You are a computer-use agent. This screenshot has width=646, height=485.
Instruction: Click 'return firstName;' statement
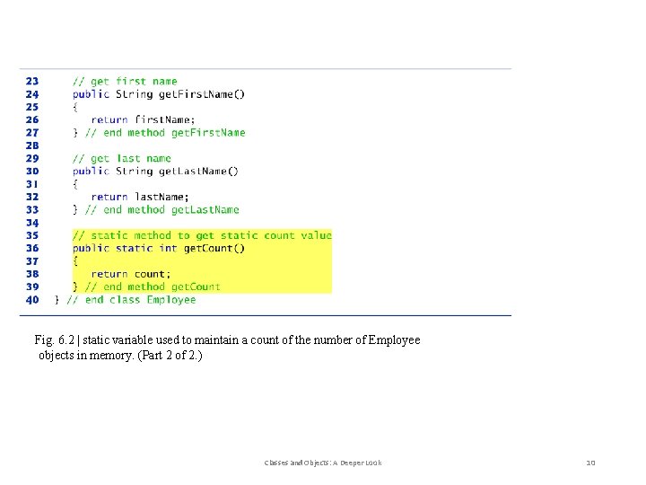tap(143, 120)
